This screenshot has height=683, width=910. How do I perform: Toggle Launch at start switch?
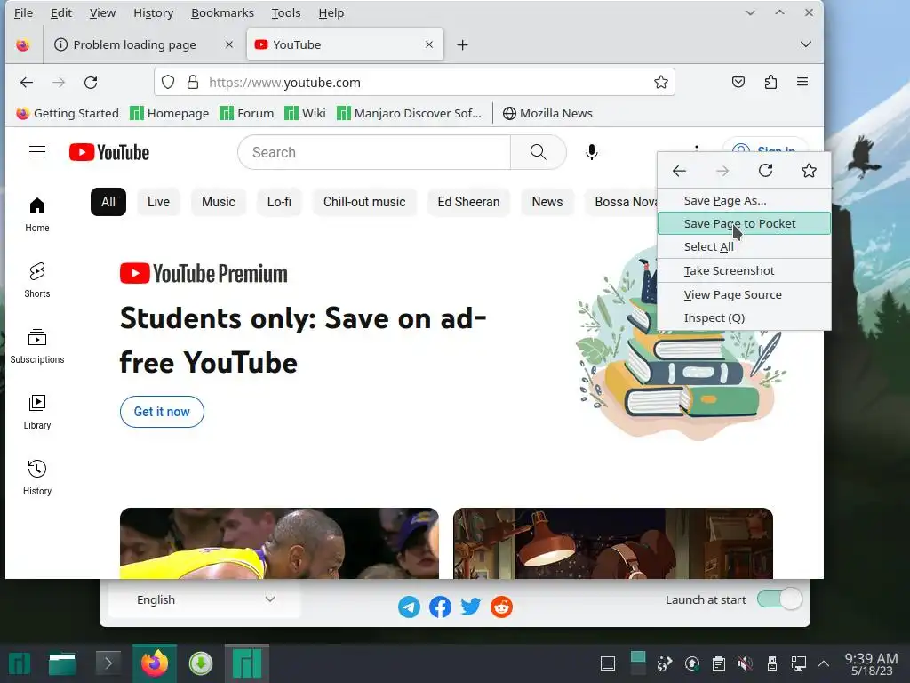779,599
